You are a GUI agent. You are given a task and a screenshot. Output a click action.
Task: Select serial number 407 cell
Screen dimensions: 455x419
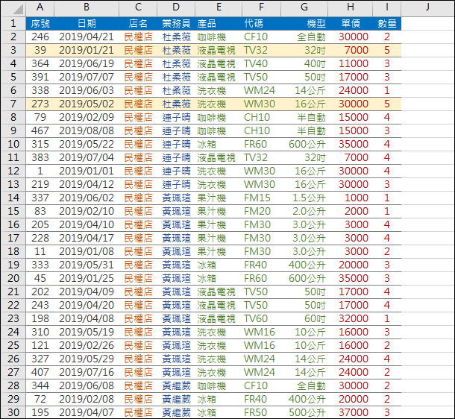(x=40, y=372)
